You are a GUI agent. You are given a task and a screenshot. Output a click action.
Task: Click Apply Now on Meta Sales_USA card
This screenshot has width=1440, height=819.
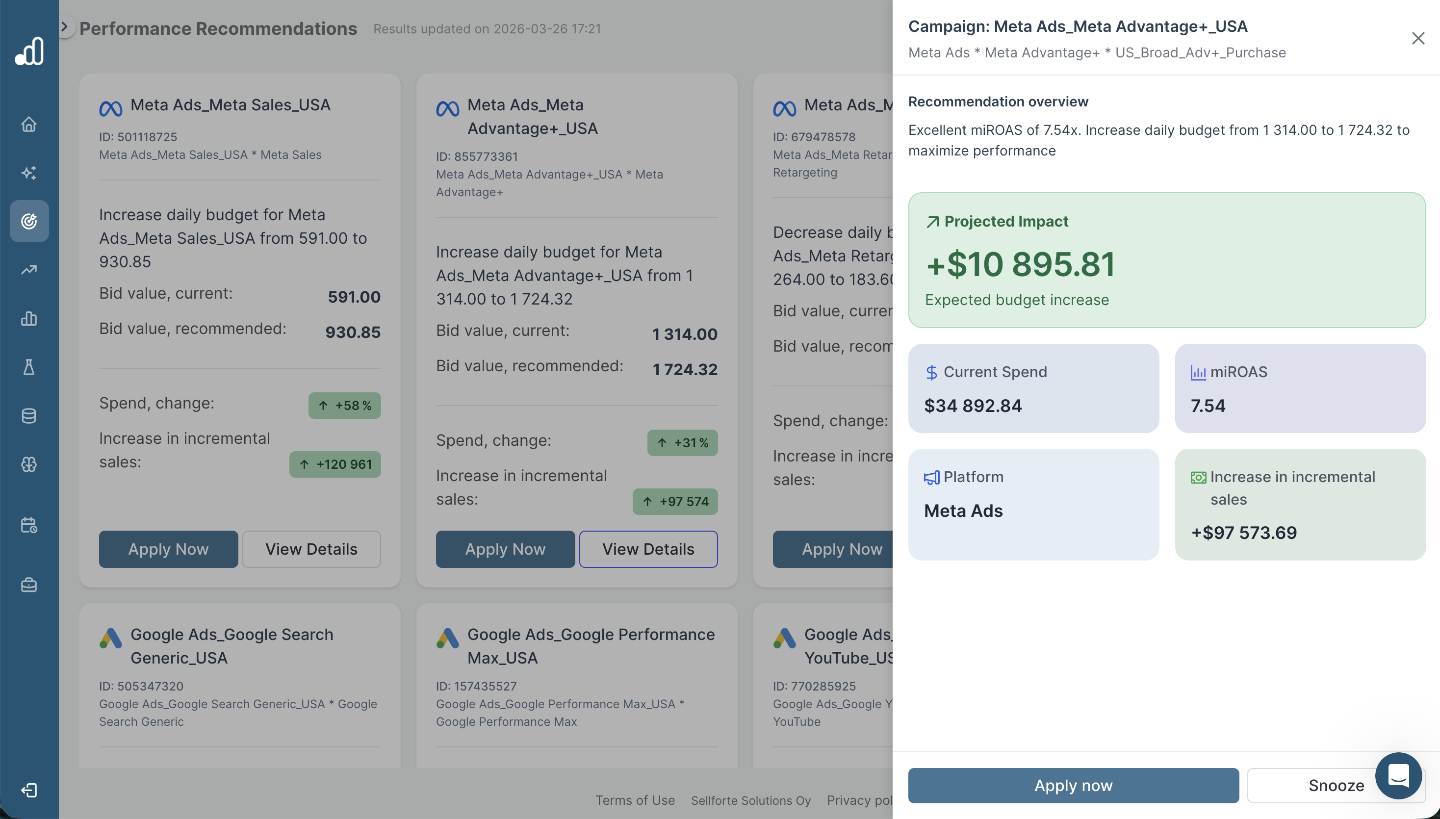[x=168, y=549]
